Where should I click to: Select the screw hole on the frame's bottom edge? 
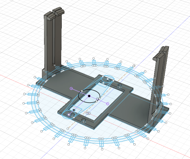coord(83,120)
